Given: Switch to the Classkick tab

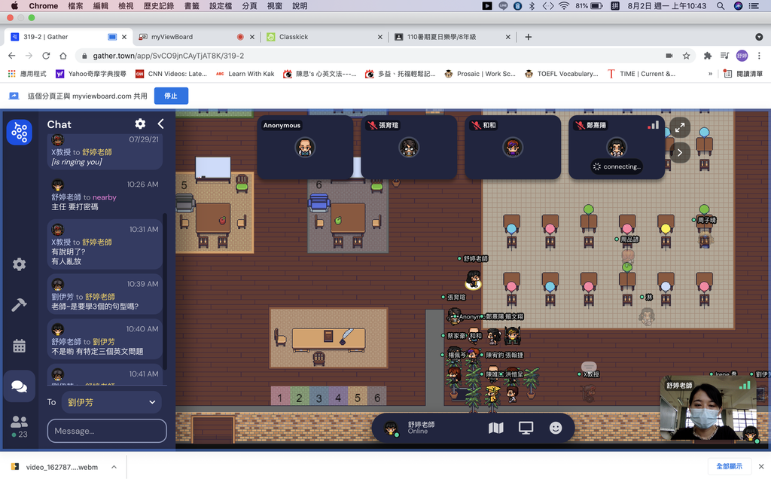Looking at the screenshot, I should [x=294, y=37].
